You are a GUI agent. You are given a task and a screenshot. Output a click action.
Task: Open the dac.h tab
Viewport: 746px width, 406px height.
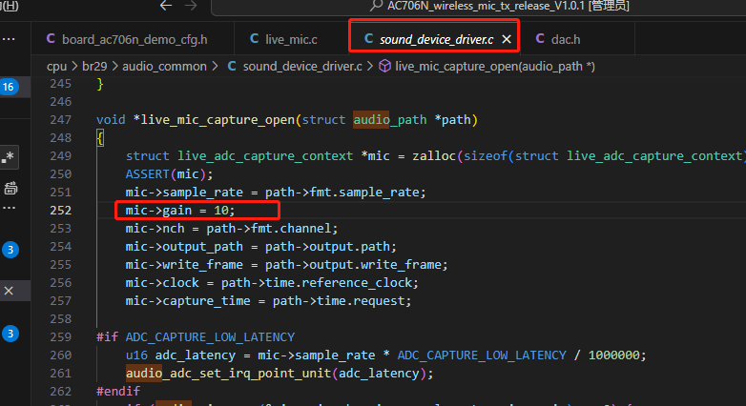[565, 39]
